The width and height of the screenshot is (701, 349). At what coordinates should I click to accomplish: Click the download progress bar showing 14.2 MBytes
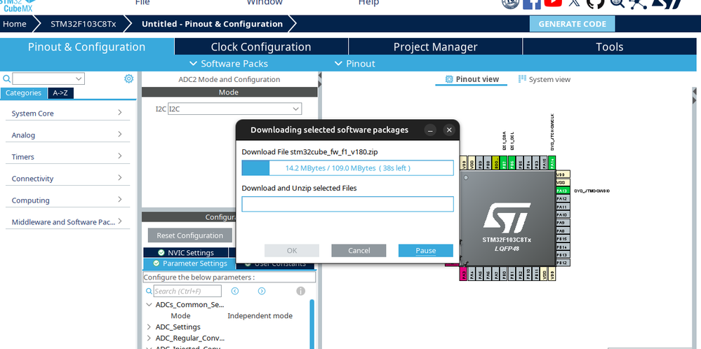(x=347, y=168)
